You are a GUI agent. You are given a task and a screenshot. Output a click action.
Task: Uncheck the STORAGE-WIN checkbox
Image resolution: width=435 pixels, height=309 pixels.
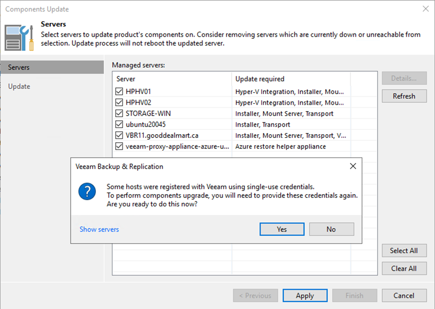click(119, 113)
